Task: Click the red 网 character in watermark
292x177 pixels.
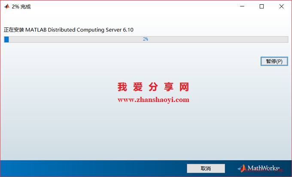Action: pos(184,87)
